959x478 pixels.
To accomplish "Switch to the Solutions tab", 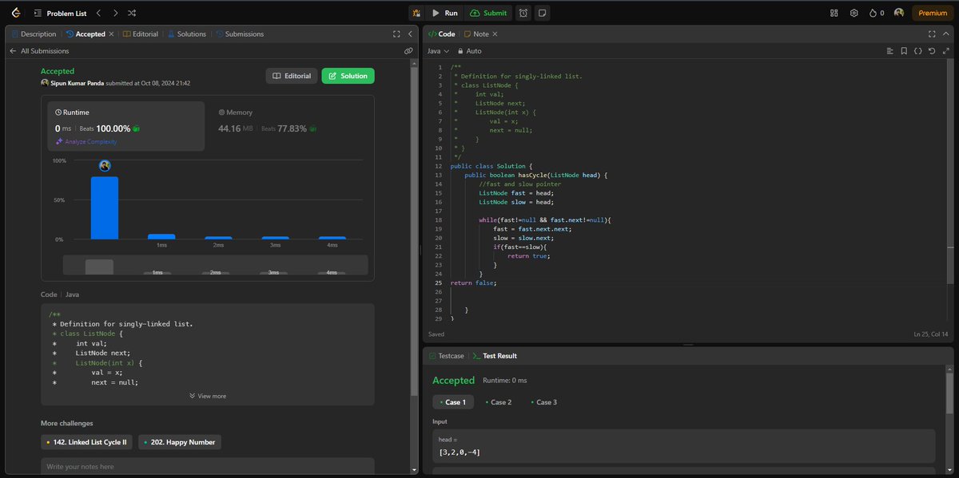I will point(187,34).
